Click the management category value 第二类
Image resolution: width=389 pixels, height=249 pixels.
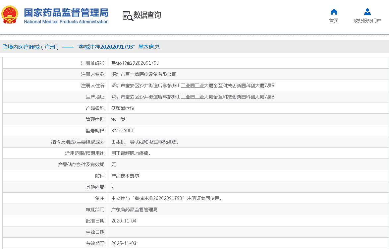point(118,119)
